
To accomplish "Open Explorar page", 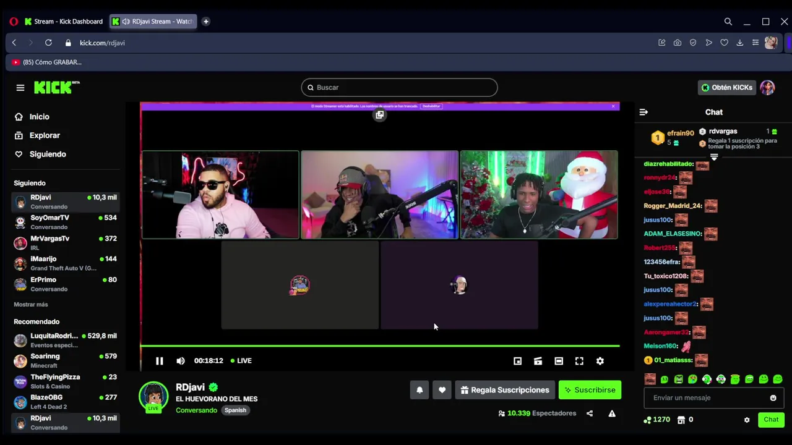I will tap(45, 135).
